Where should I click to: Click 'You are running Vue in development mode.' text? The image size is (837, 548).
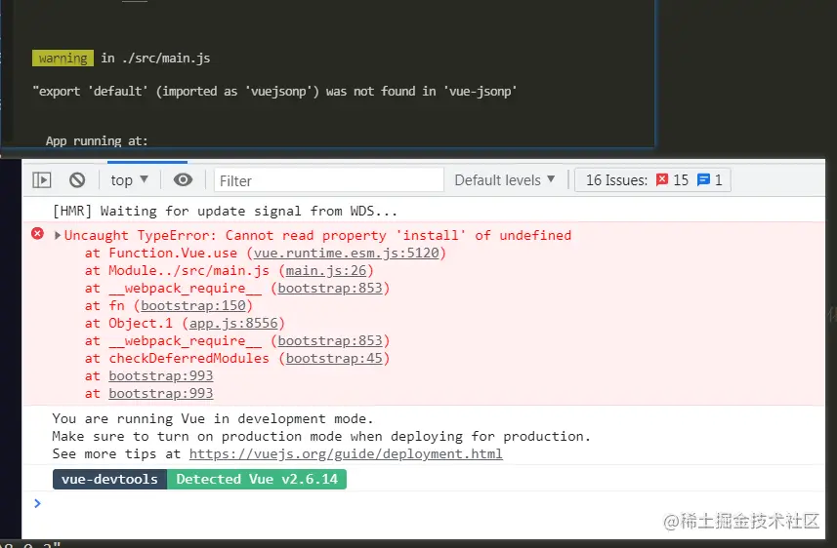click(x=213, y=418)
